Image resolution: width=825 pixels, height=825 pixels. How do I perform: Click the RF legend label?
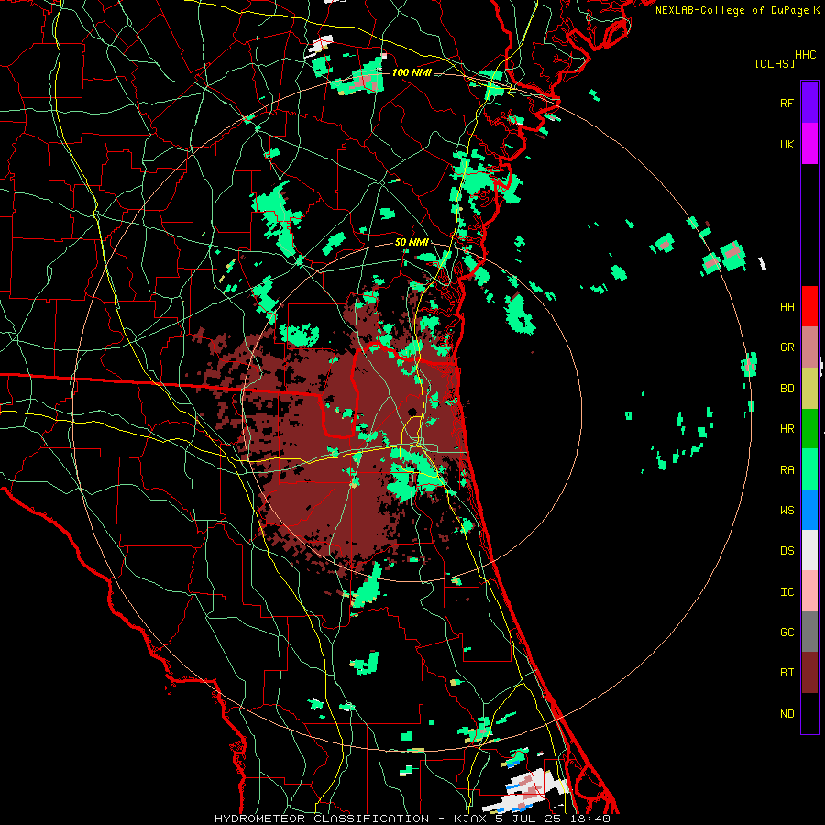(x=786, y=103)
